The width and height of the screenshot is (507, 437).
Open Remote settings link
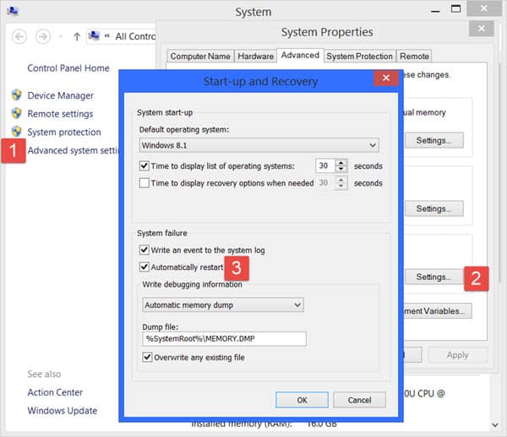pyautogui.click(x=60, y=114)
